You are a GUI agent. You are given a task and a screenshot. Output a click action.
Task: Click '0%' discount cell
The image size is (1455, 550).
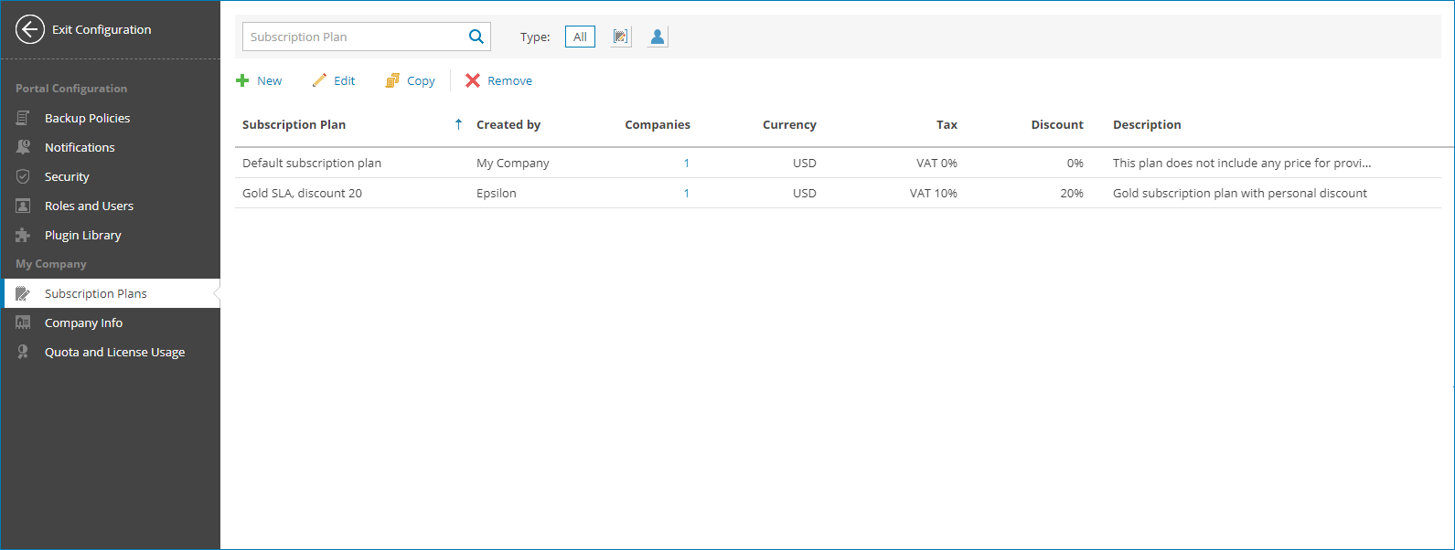click(1075, 163)
